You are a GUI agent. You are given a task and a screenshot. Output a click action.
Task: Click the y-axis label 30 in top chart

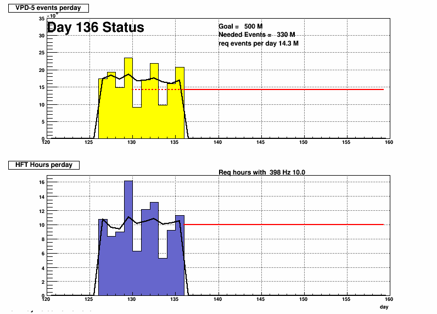pos(42,36)
